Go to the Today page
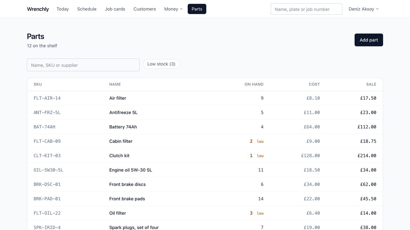This screenshot has width=410, height=230. (63, 9)
